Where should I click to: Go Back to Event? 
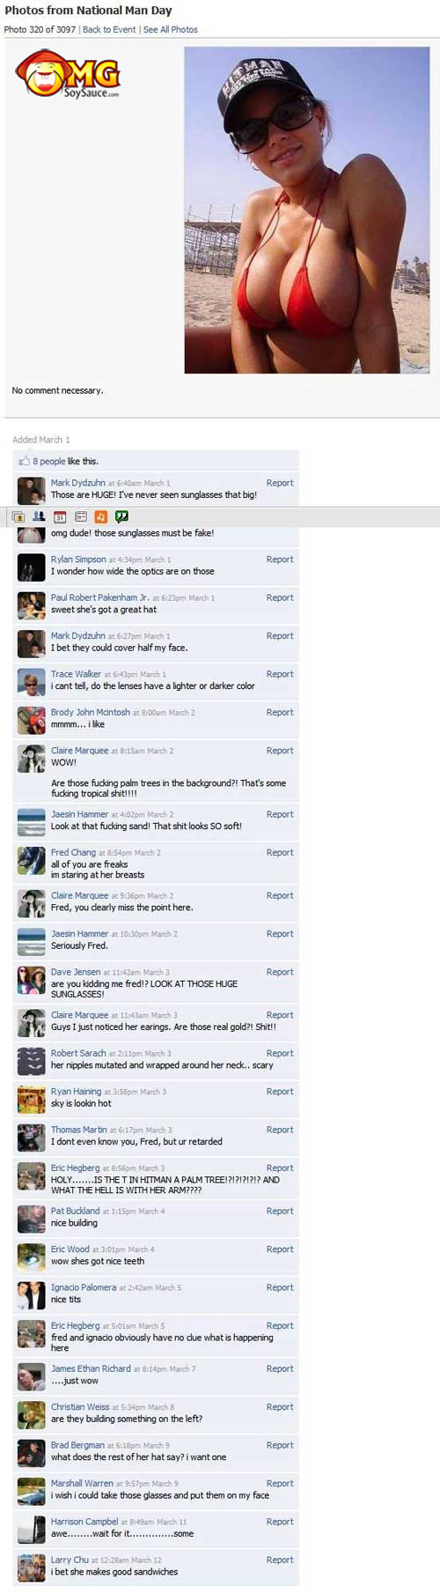109,29
